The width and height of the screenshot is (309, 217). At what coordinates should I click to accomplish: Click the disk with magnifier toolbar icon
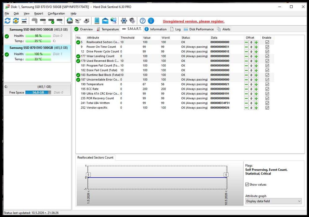click(x=60, y=21)
